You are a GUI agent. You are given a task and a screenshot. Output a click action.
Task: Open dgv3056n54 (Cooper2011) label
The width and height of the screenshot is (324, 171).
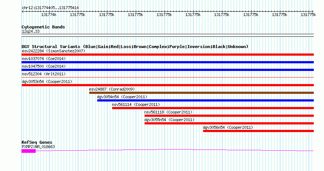point(228,127)
